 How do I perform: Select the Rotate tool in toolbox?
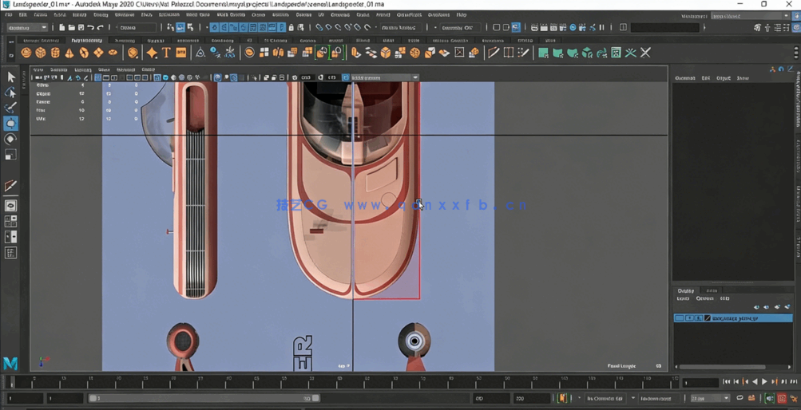pos(10,140)
